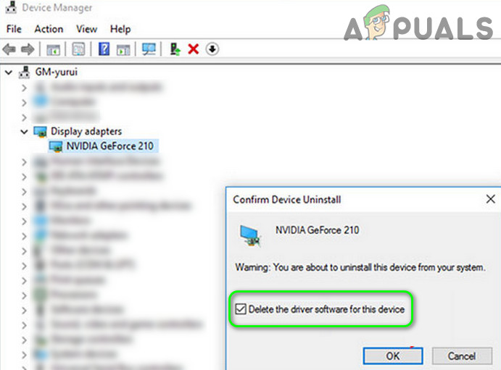Click Scan for hardware changes monitor icon
Screen dimensions: 501x370
pyautogui.click(x=149, y=49)
